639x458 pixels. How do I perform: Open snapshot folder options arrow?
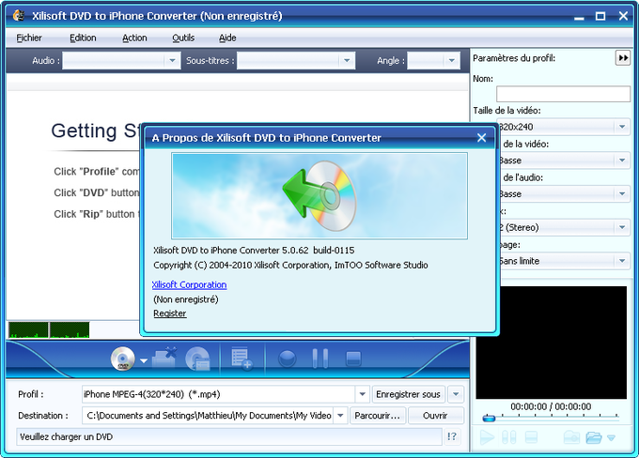[611, 438]
